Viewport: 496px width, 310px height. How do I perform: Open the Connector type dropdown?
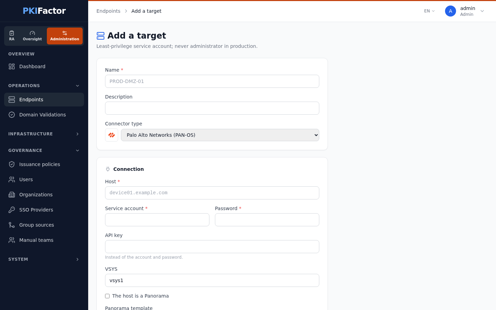[220, 135]
